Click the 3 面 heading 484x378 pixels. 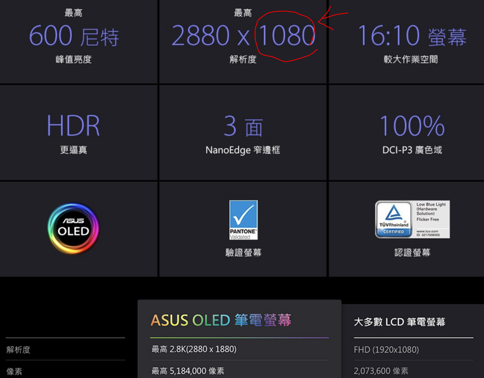pos(243,126)
